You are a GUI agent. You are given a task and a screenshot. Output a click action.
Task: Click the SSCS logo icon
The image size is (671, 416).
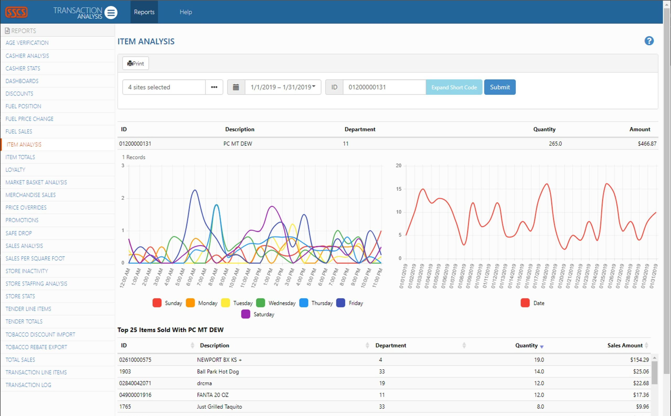(x=16, y=12)
